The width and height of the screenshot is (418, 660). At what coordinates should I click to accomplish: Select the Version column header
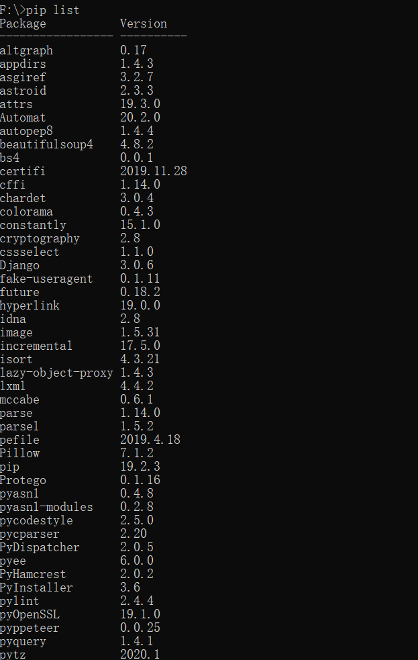144,23
